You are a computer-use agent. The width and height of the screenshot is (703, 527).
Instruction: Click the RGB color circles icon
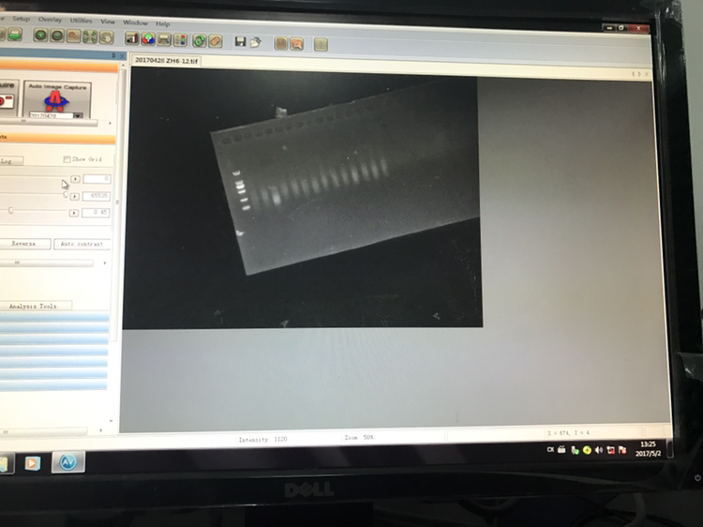click(148, 39)
